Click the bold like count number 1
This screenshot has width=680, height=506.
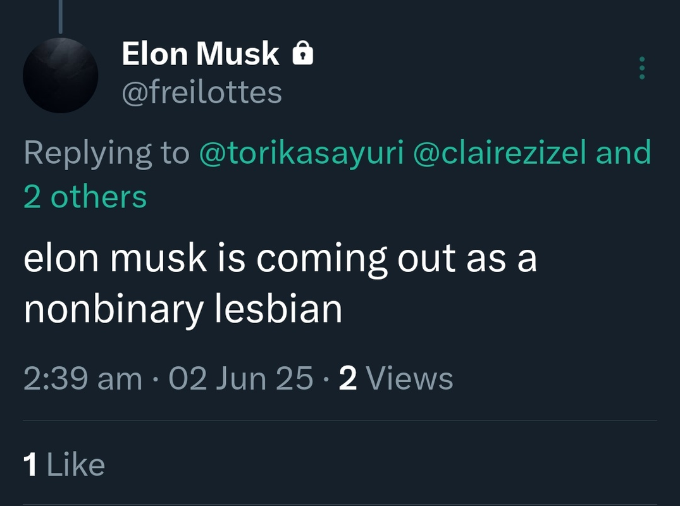30,466
